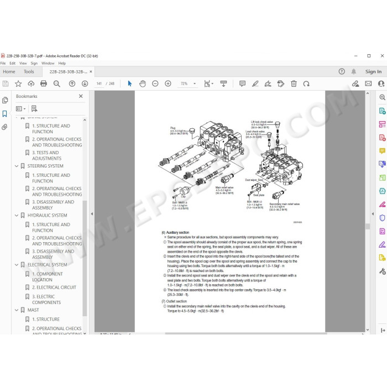387x387 pixels.
Task: Collapse the HYDRAULIC SYSTEM bookmark
Action: tap(17, 216)
